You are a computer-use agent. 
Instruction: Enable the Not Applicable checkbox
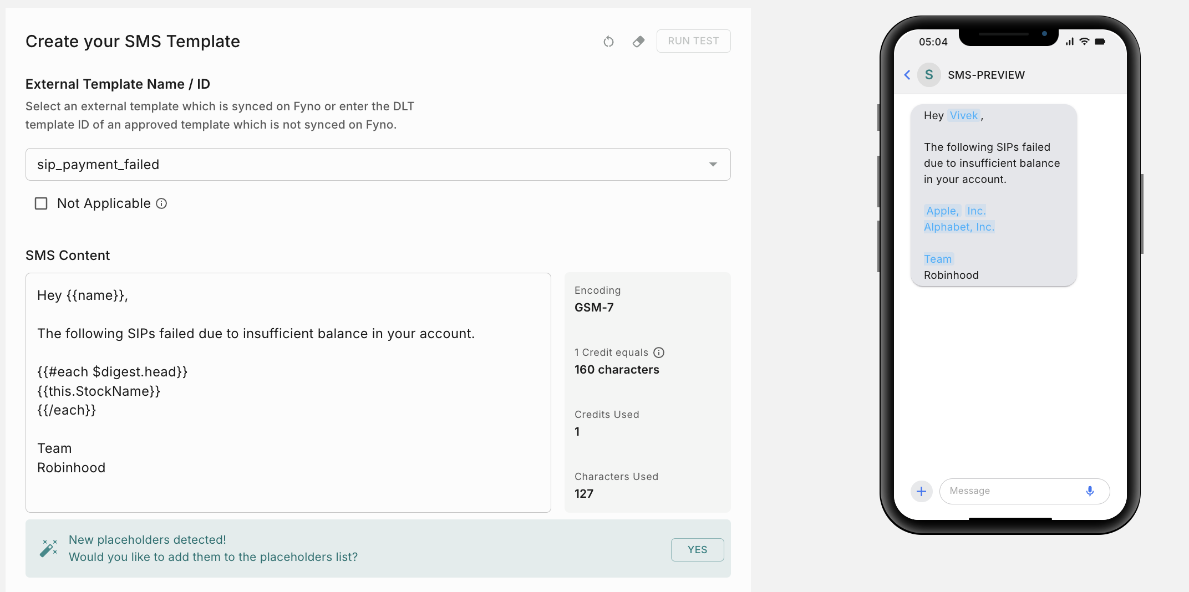point(41,203)
